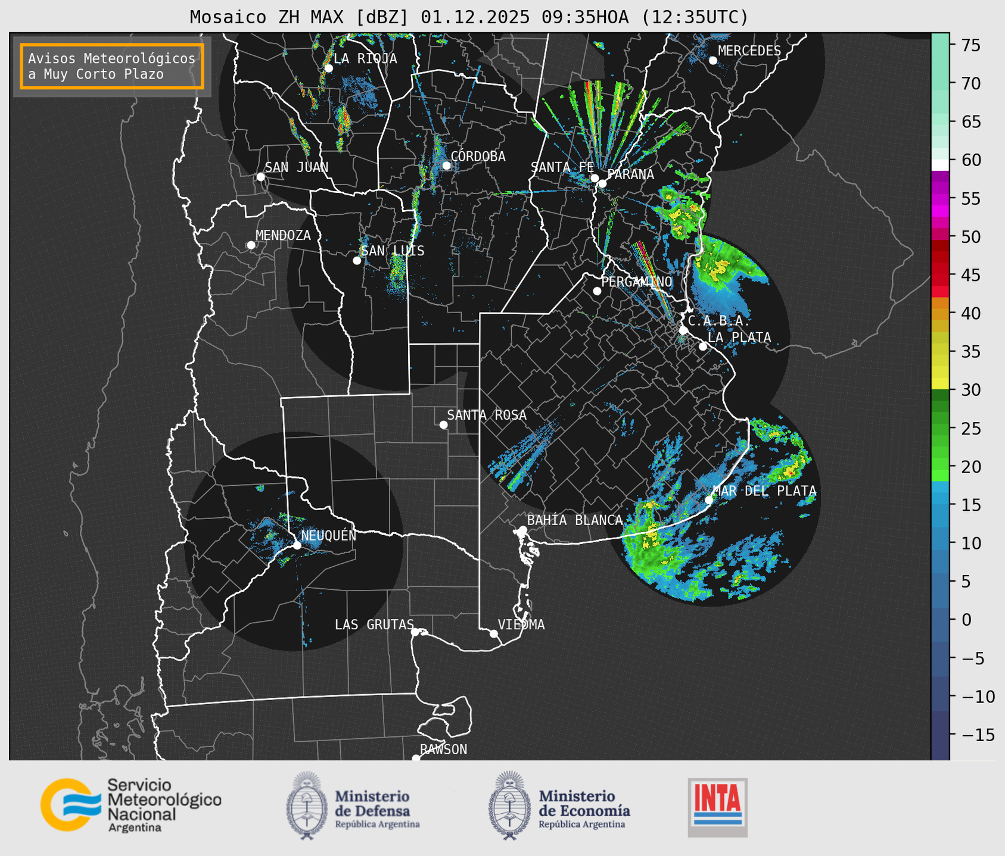This screenshot has width=1005, height=856.
Task: Click the Ministerio de Economía crest logo
Action: [x=509, y=806]
